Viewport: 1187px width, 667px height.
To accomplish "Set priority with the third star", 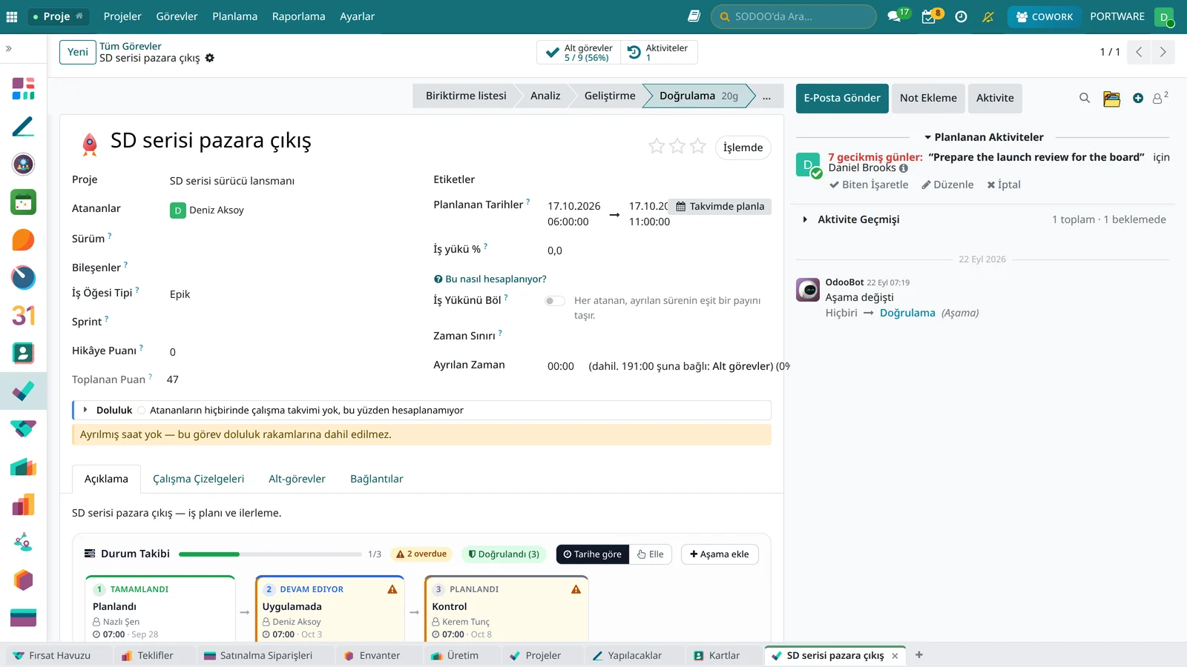I will pos(698,146).
